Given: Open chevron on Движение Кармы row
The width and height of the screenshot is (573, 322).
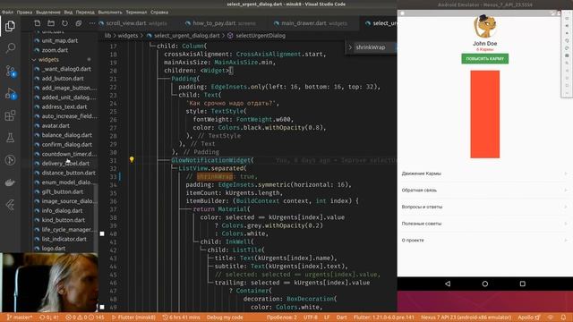Looking at the screenshot, I should pos(566,174).
